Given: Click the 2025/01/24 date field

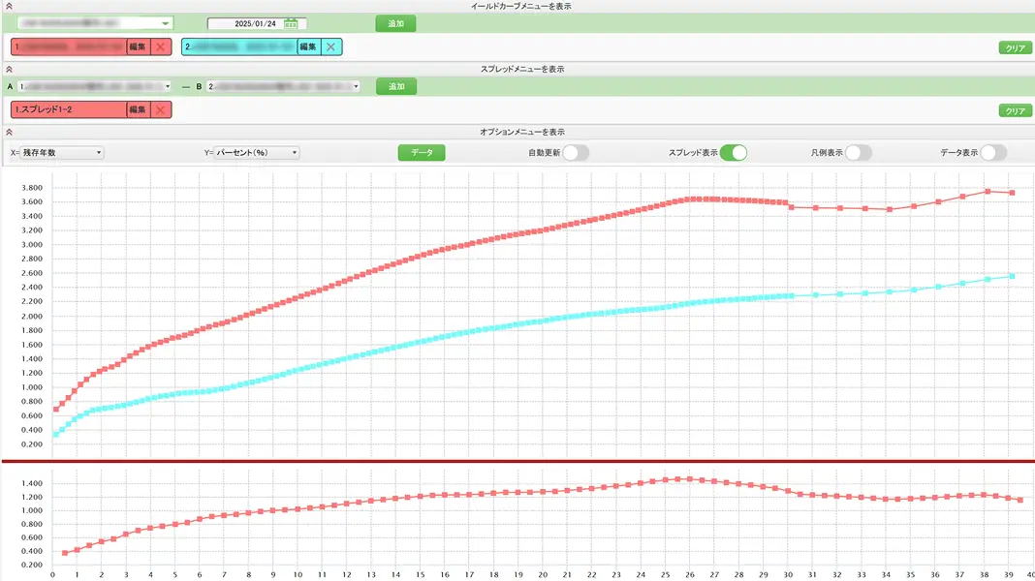Looking at the screenshot, I should (256, 24).
